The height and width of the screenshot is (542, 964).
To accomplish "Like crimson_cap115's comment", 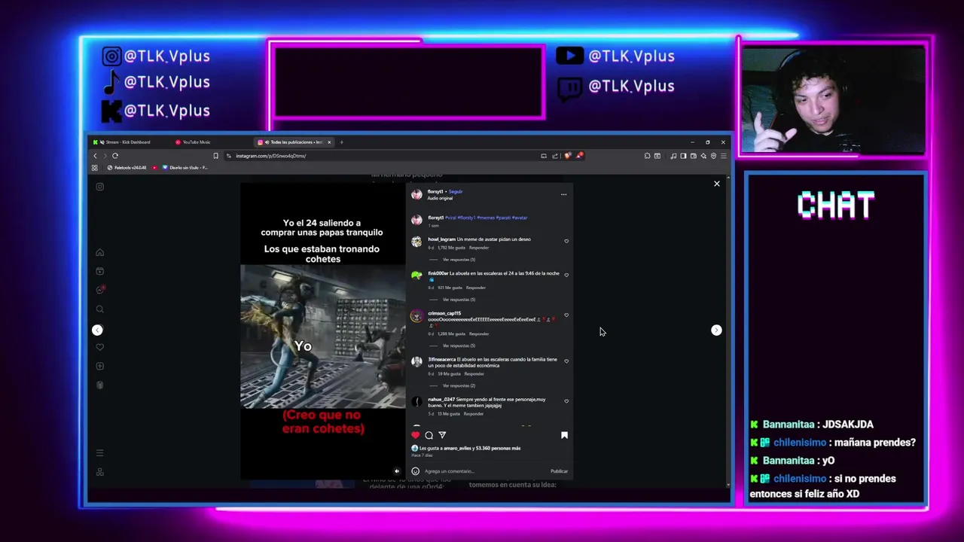I will pyautogui.click(x=566, y=315).
